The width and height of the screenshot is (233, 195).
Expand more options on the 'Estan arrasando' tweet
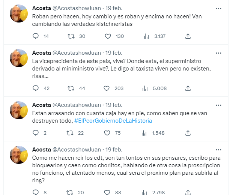coord(219,105)
